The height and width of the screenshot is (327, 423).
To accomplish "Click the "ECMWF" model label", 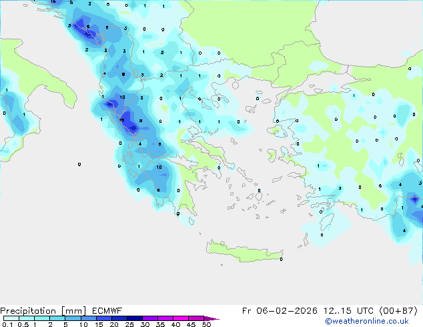I will click(107, 311).
